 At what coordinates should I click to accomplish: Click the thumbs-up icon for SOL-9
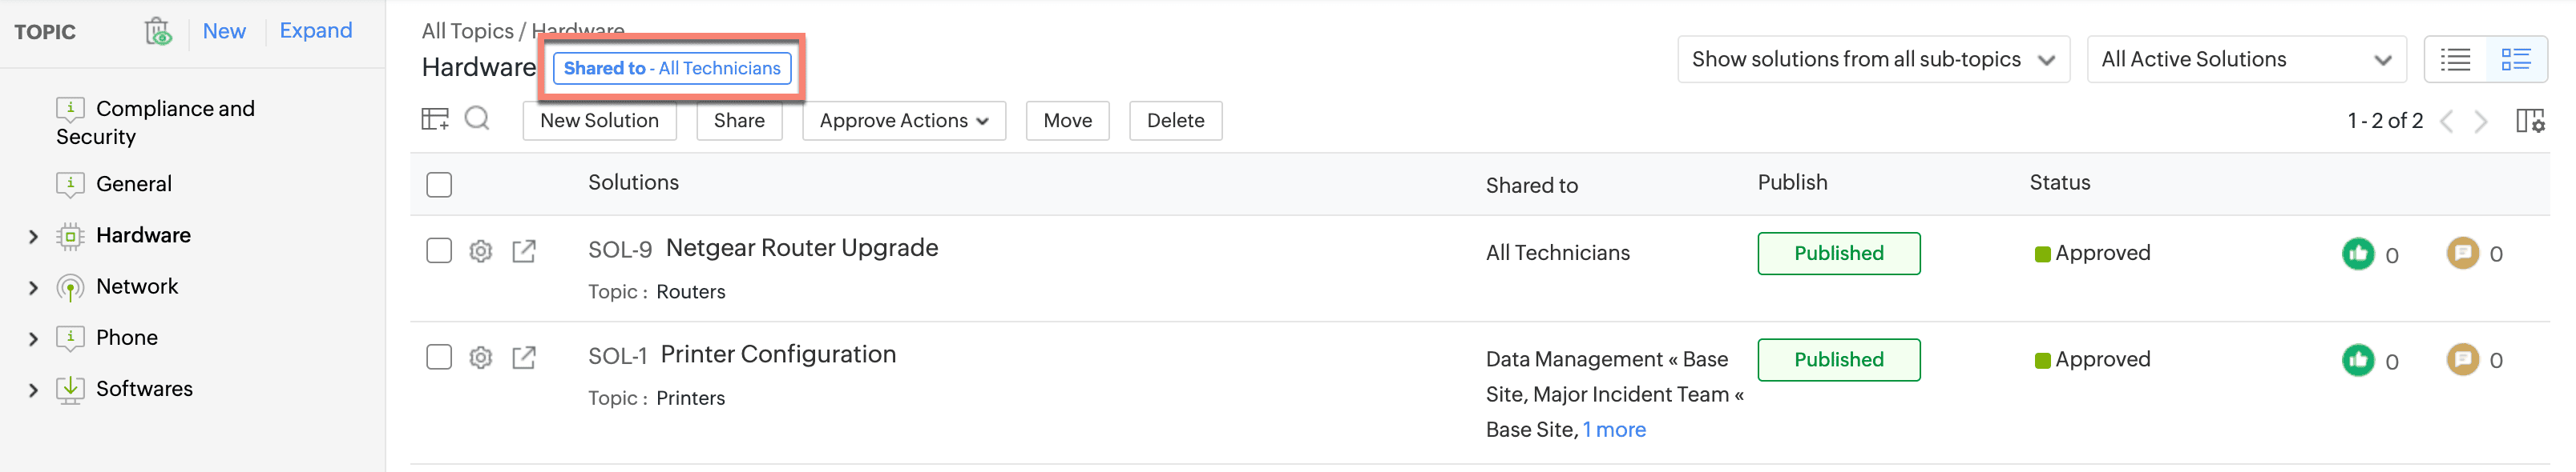pyautogui.click(x=2357, y=254)
